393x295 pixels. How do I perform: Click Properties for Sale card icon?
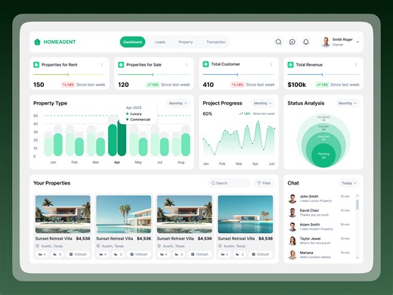point(121,64)
